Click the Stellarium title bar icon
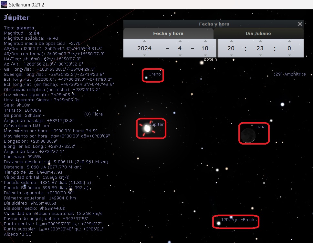 tap(4, 4)
